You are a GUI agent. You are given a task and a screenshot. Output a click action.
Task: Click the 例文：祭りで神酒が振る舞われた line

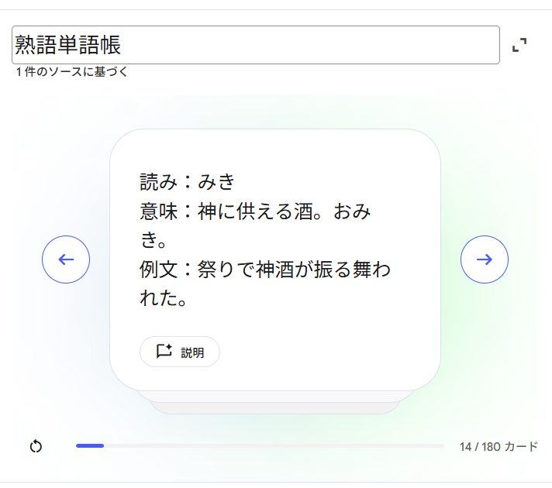[264, 284]
